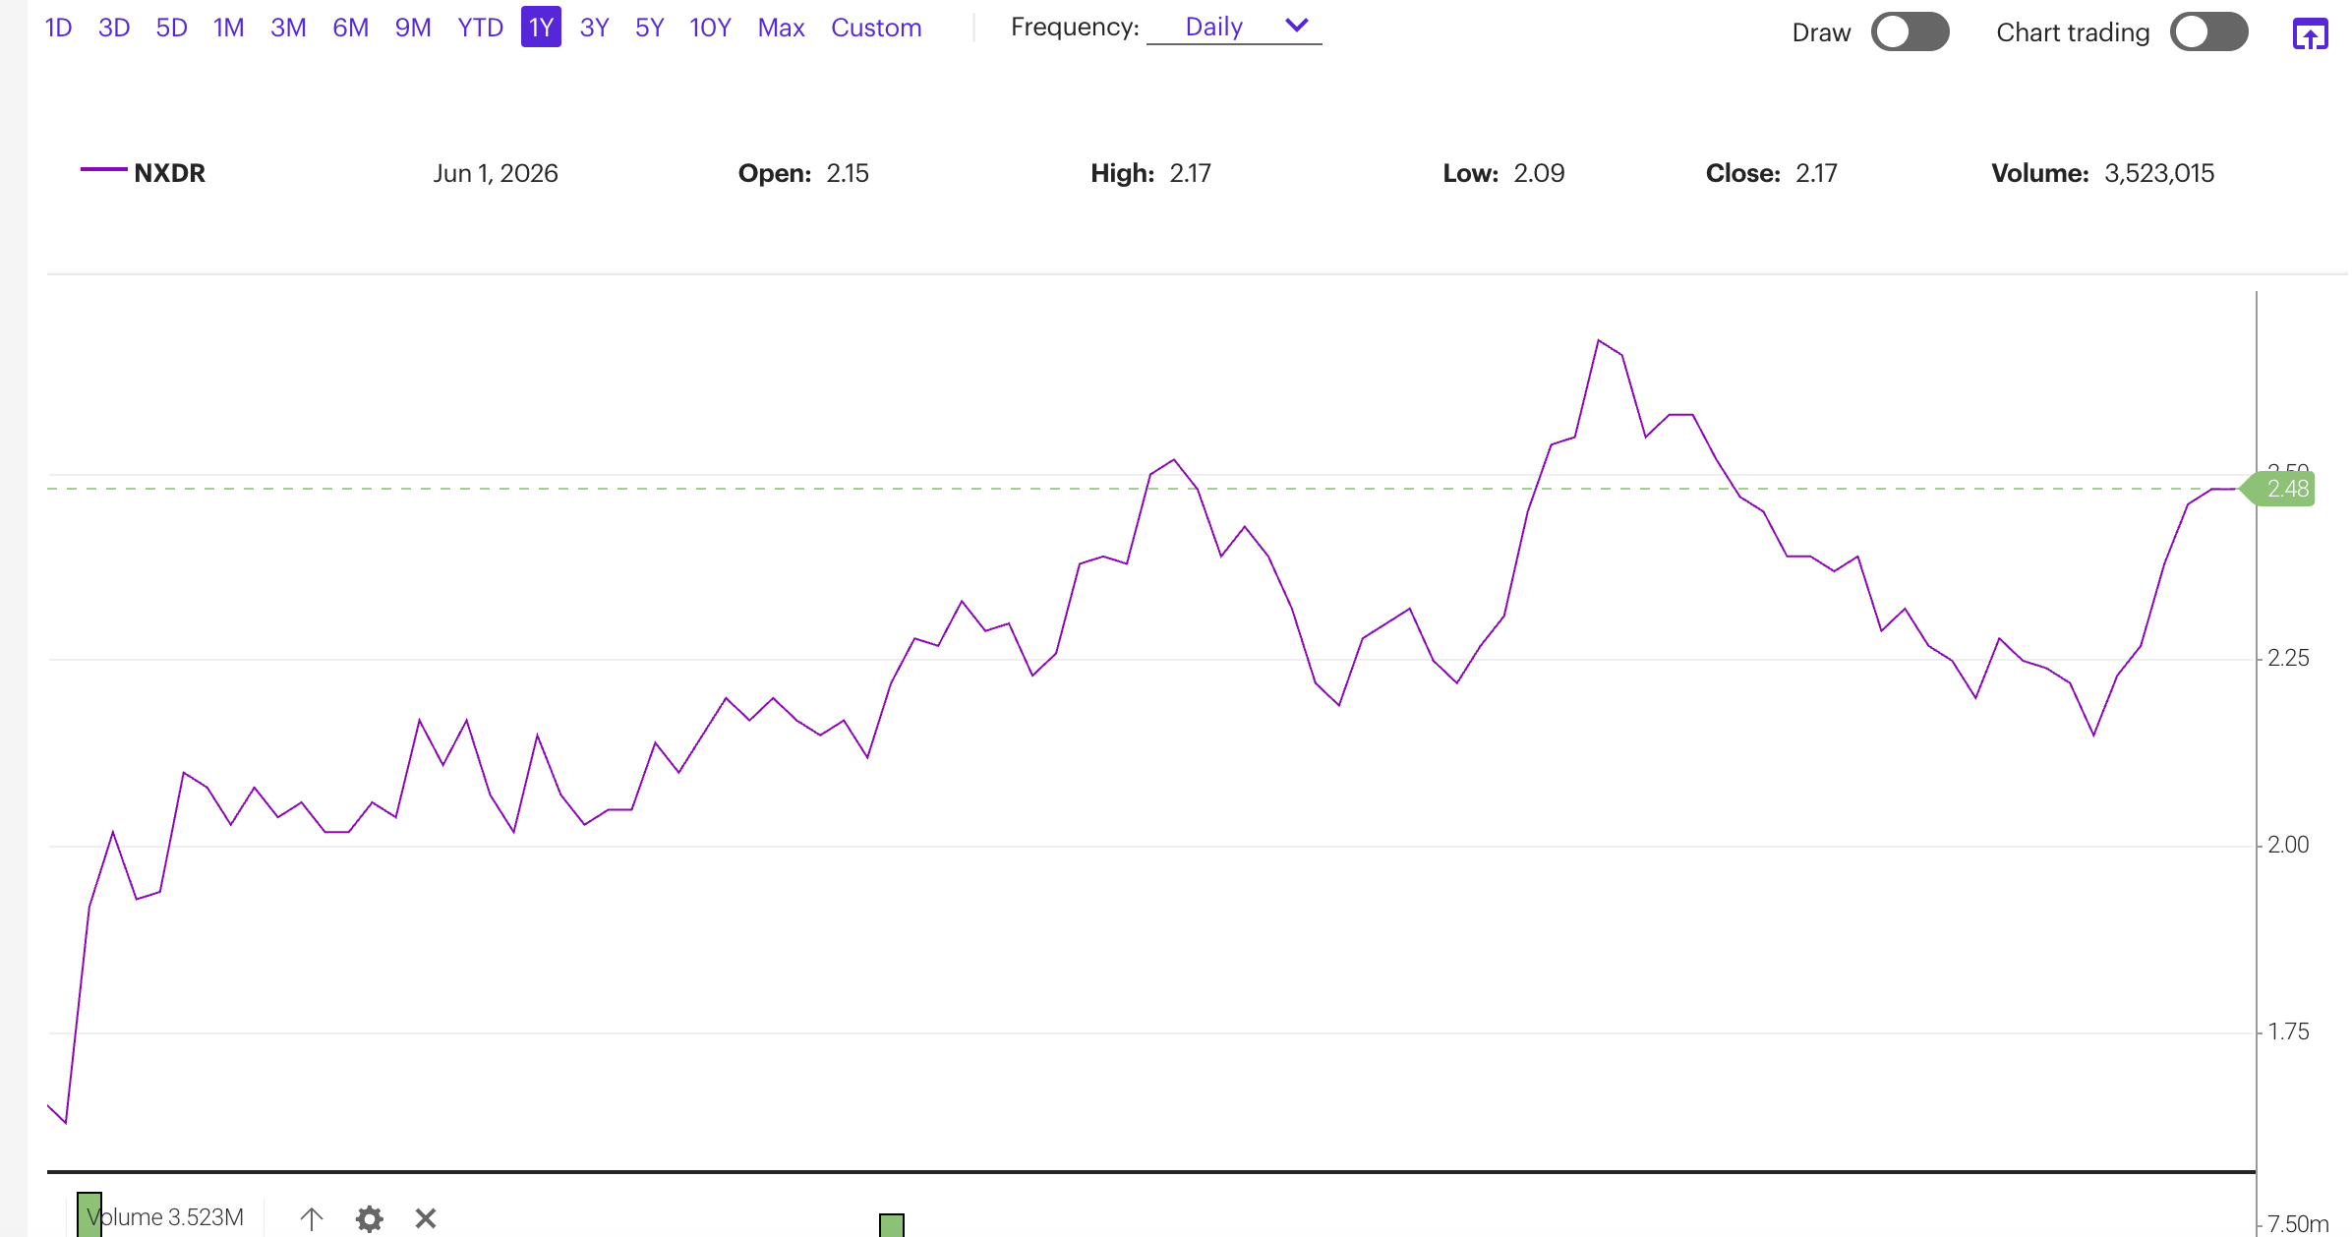Choose the 5Y time range
Viewport: 2352px width, 1237px height.
tap(649, 28)
